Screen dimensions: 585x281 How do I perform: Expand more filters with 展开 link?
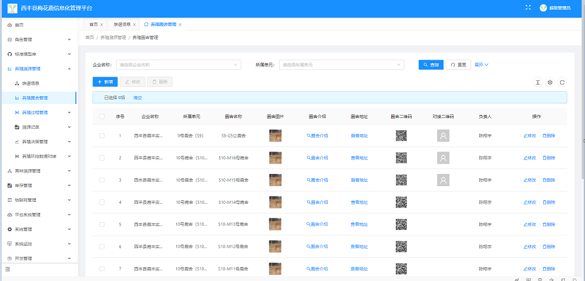pos(481,64)
